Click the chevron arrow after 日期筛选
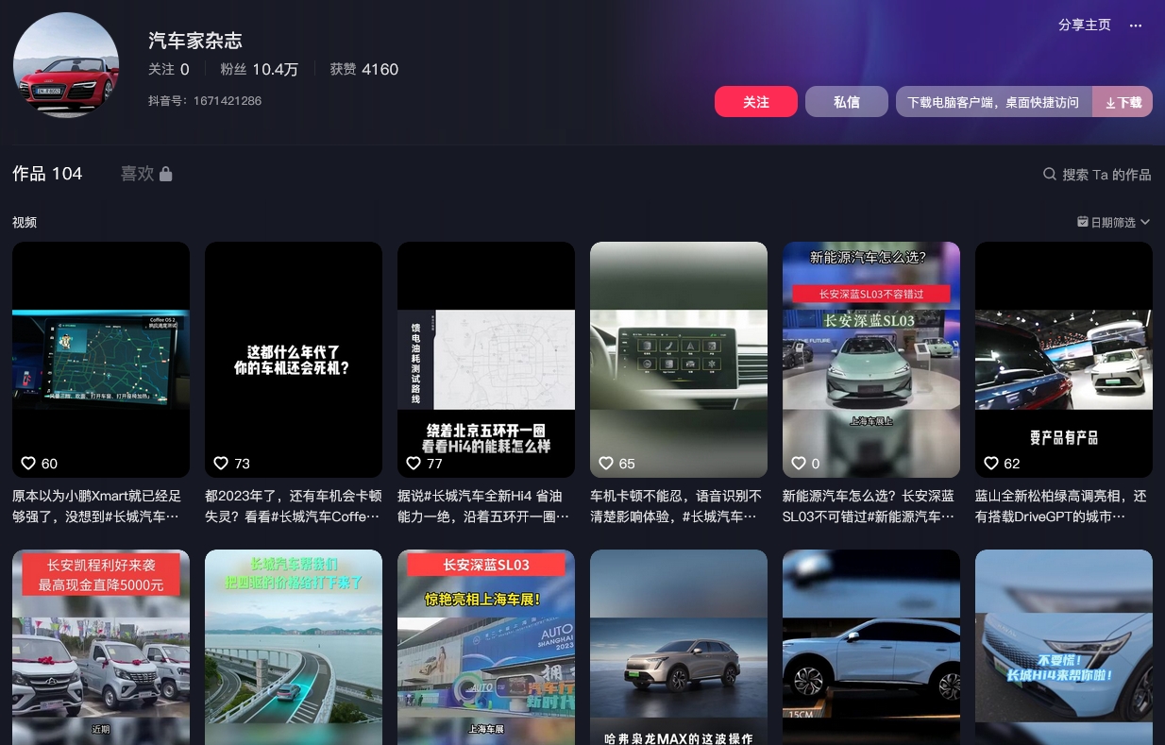The width and height of the screenshot is (1165, 745). pos(1145,222)
